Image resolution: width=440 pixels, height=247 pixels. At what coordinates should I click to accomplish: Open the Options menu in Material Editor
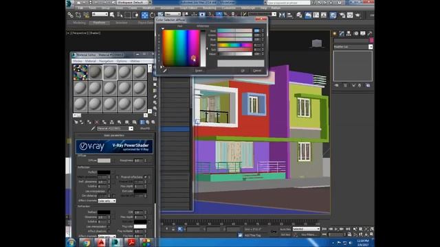(x=122, y=61)
